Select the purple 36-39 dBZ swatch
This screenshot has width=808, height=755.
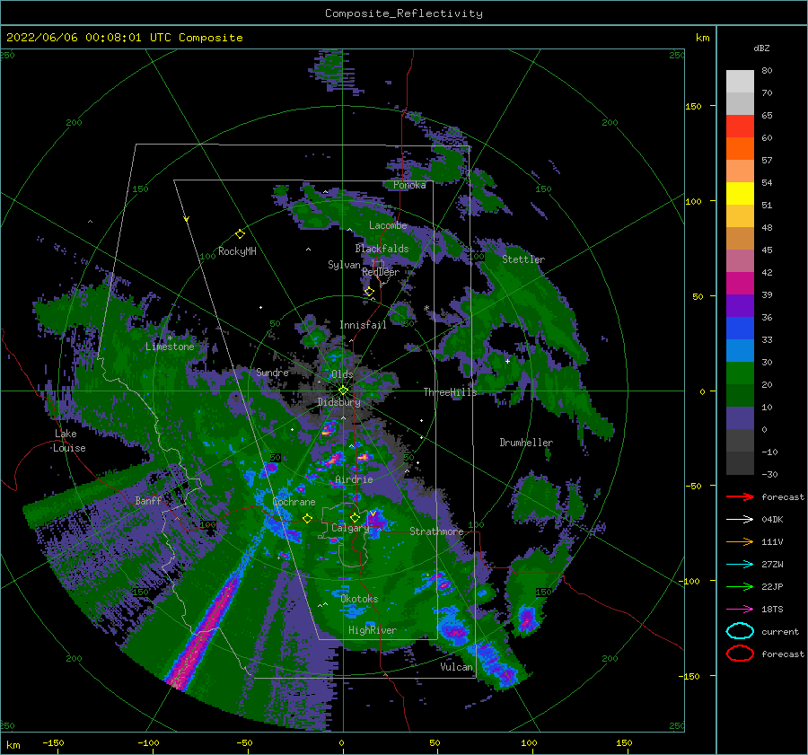(740, 305)
